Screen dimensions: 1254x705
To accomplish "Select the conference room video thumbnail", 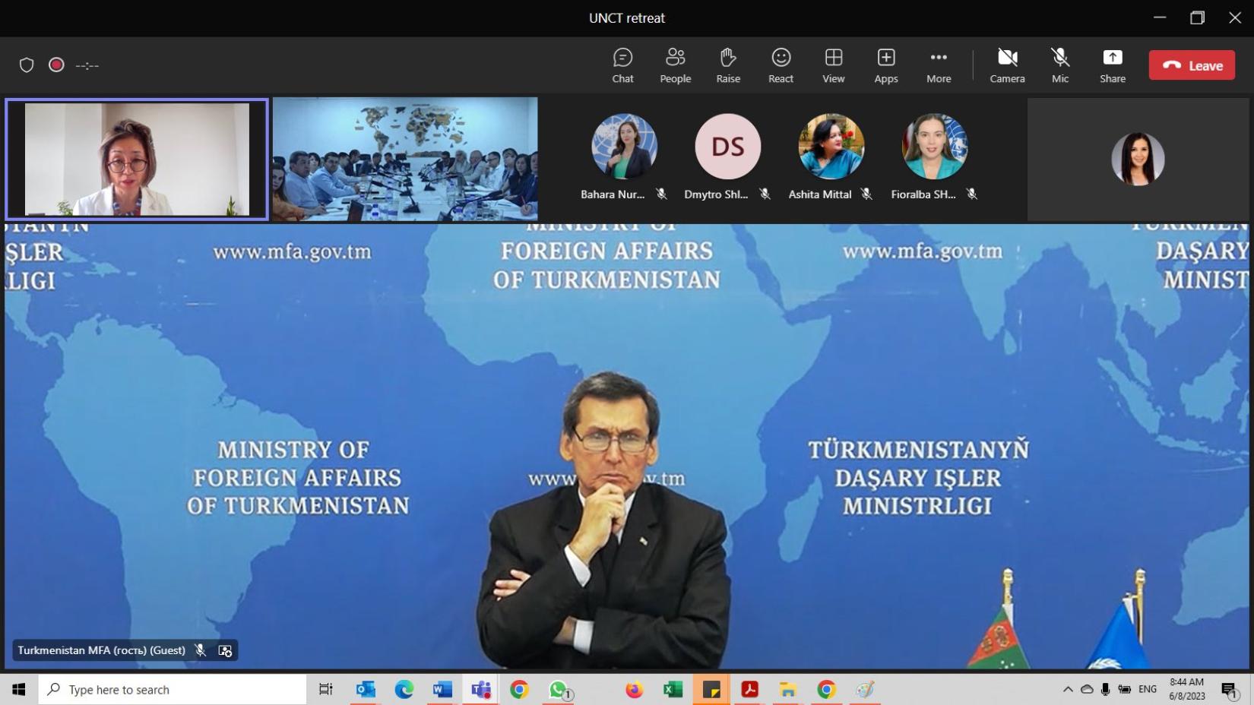I will point(405,160).
